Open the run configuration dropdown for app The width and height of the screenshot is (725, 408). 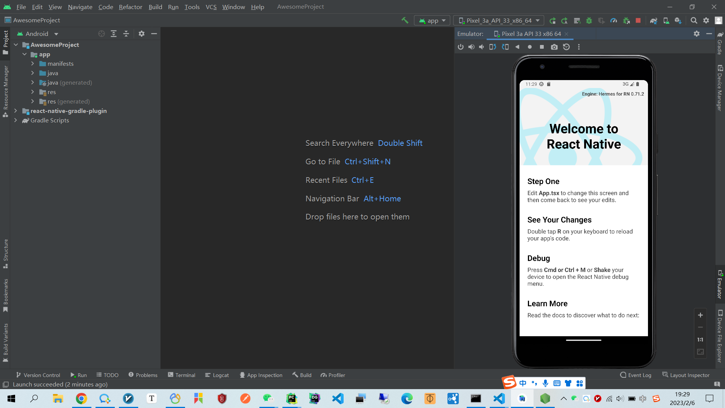pos(432,20)
